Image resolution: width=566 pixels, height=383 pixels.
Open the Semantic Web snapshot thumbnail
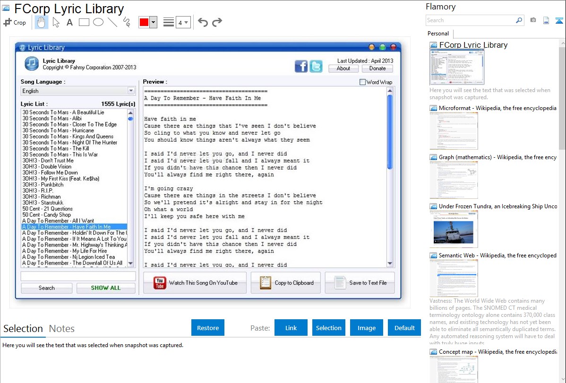(x=454, y=278)
